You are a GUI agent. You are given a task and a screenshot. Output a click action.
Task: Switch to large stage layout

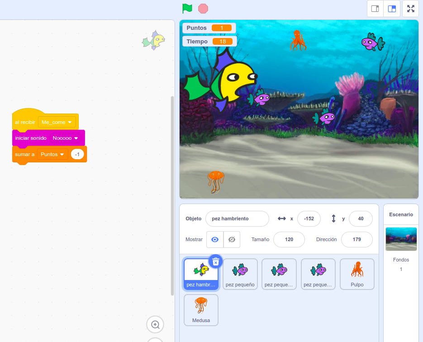(392, 9)
